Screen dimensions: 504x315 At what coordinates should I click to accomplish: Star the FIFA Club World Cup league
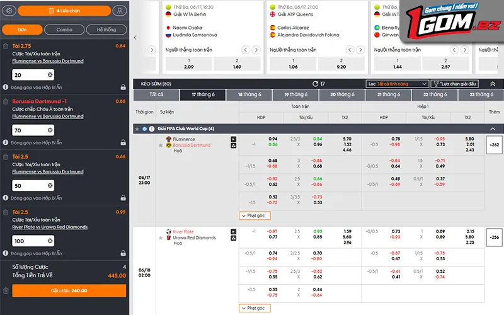pyautogui.click(x=137, y=129)
